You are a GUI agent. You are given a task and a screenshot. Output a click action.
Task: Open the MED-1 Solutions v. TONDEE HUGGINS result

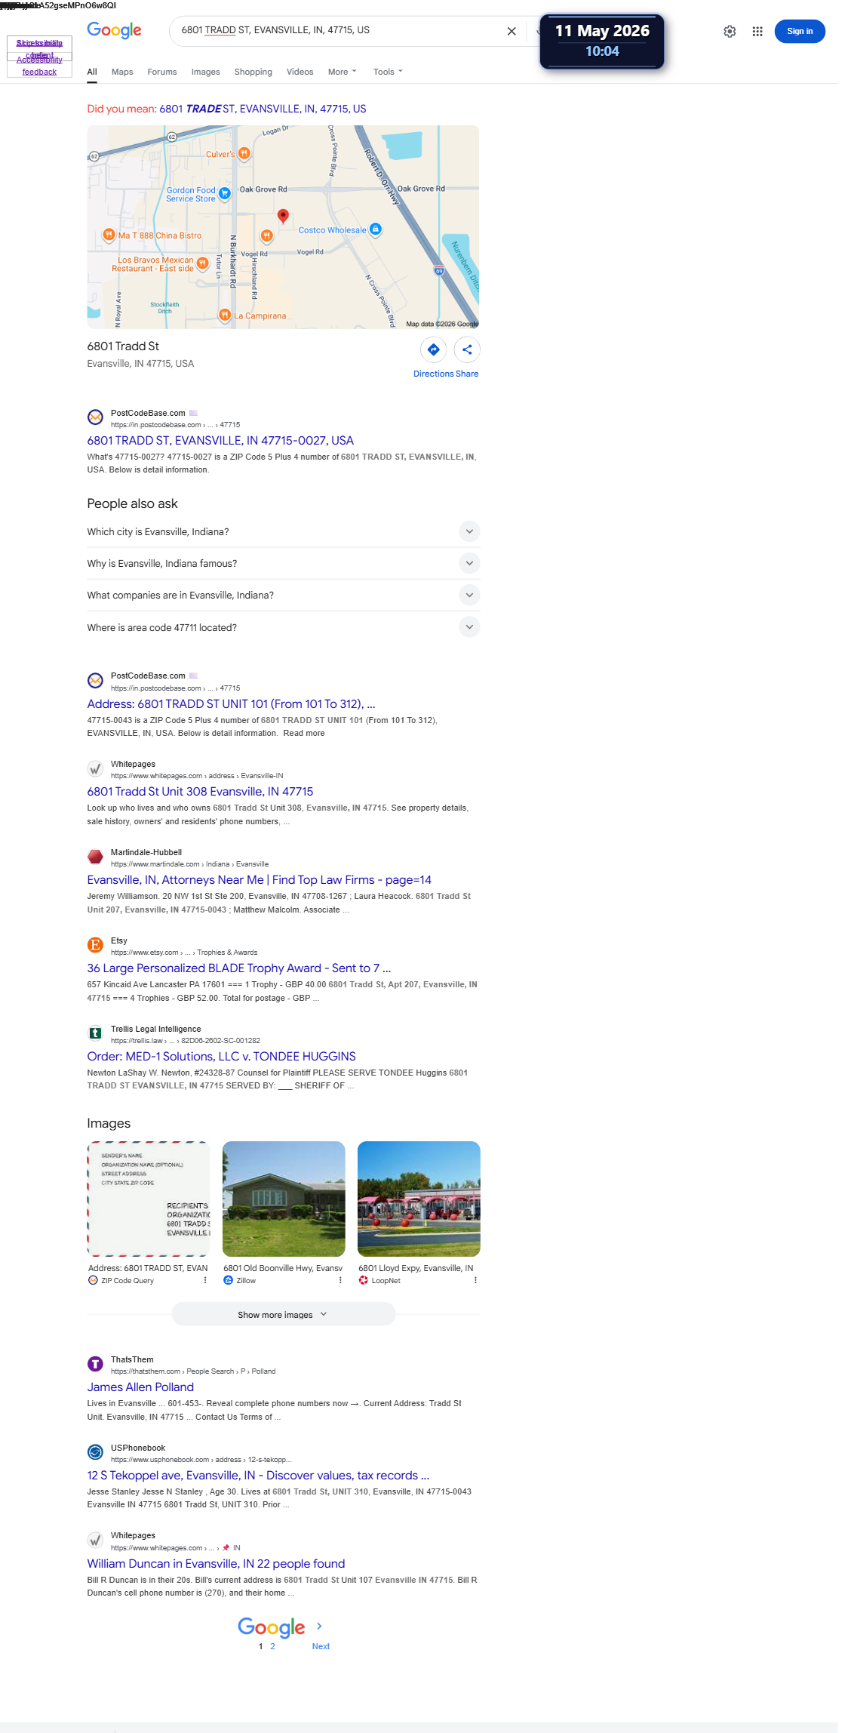point(221,1056)
